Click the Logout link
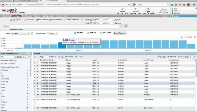The image size is (197, 111). (176, 16)
